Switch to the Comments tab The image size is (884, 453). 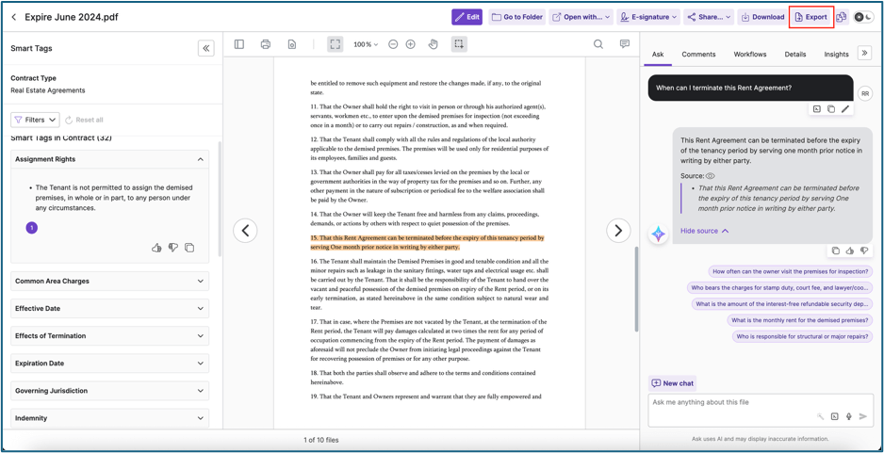coord(698,55)
